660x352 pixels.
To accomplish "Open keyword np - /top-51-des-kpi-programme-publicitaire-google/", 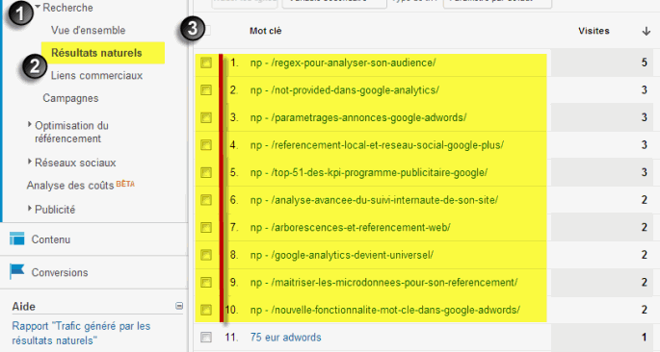I will click(x=369, y=172).
